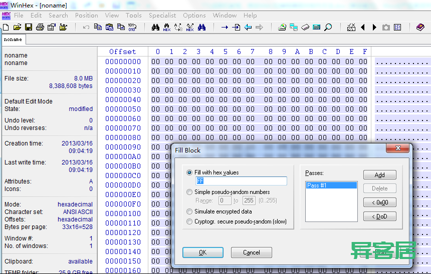Click the Replace Hex Values toolbar icon

pos(190,27)
